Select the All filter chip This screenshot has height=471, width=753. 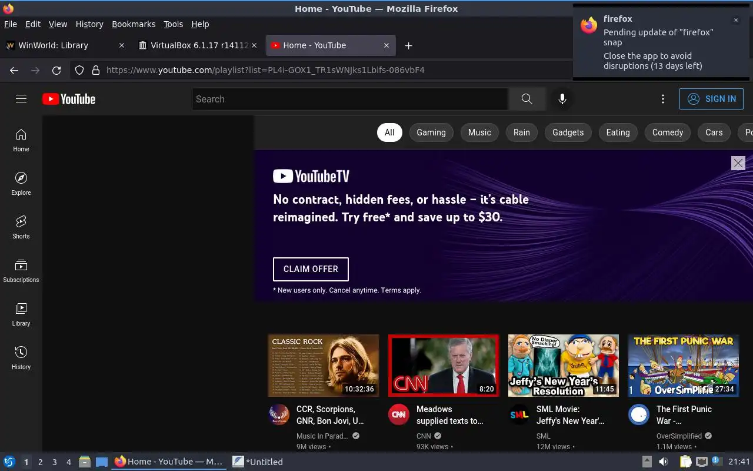tap(389, 132)
